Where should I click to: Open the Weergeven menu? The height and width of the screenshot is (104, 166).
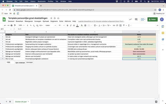29,21
